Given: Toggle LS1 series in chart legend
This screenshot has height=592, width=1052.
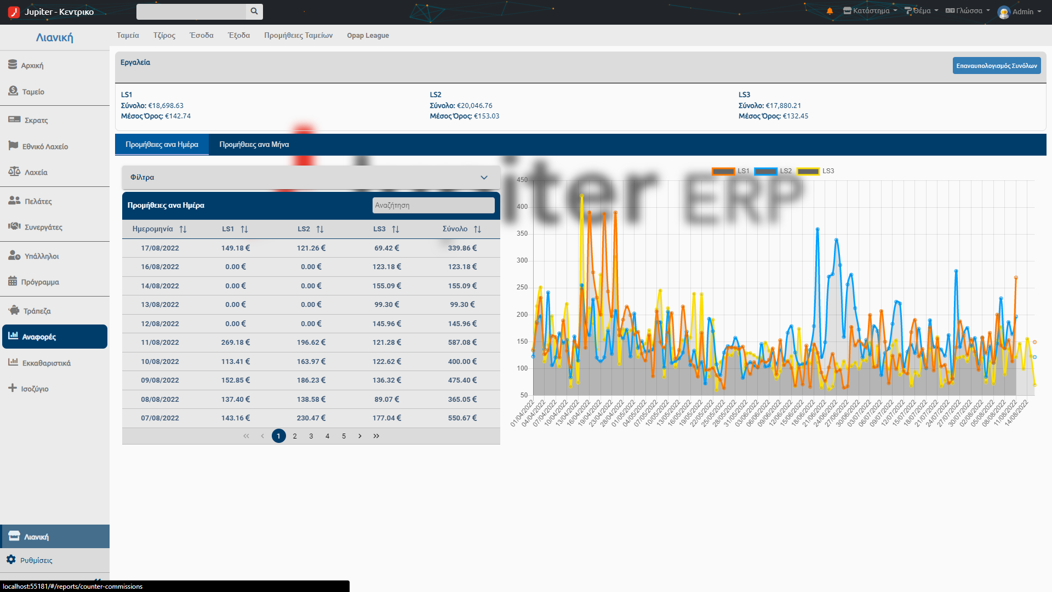Looking at the screenshot, I should click(x=730, y=171).
